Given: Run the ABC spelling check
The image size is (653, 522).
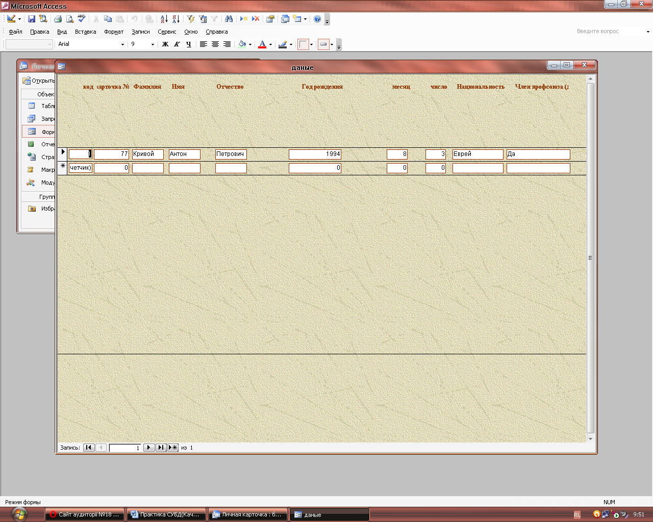Looking at the screenshot, I should pos(82,19).
